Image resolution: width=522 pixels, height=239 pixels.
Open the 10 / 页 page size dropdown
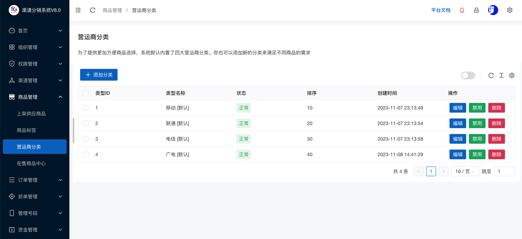[x=465, y=172]
